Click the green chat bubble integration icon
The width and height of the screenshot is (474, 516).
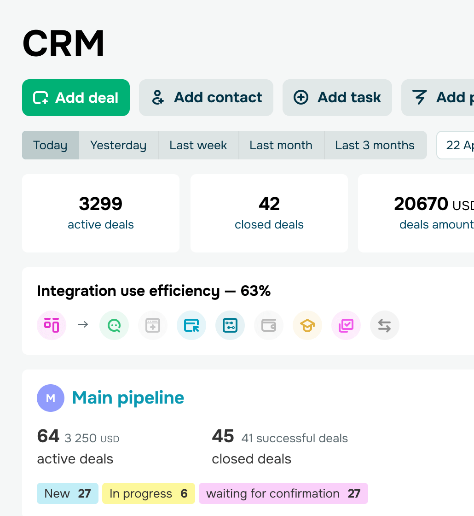click(114, 325)
